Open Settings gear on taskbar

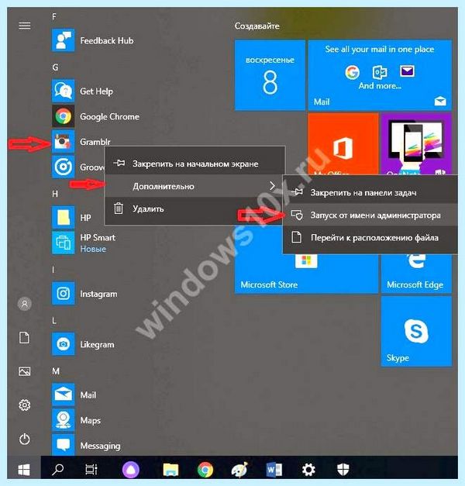[x=308, y=470]
